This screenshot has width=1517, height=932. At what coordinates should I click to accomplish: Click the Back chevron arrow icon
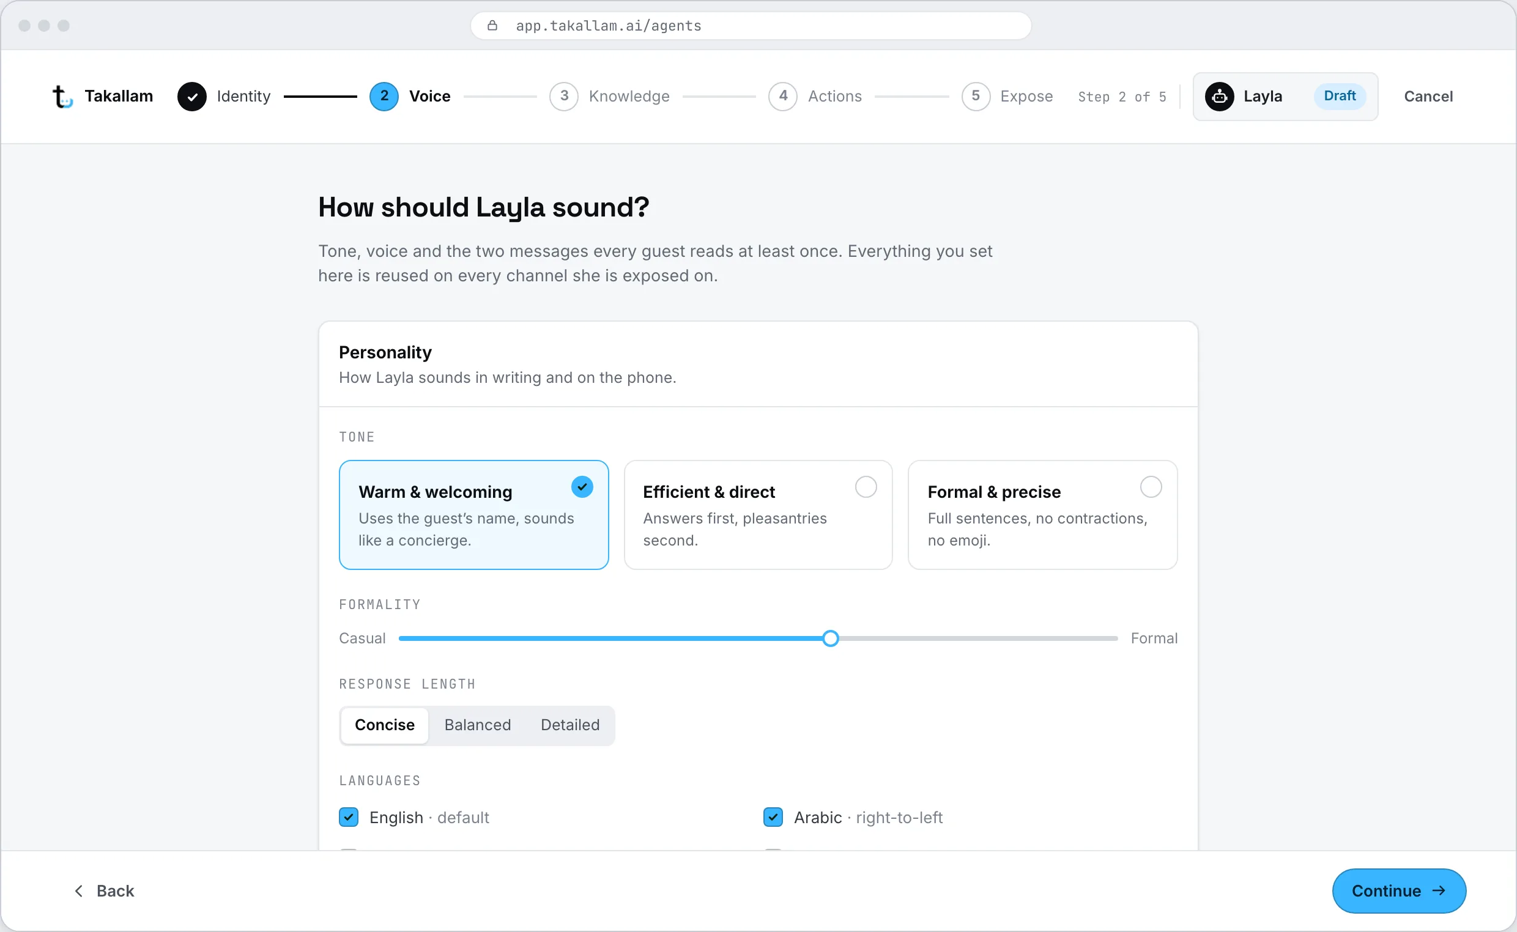79,890
